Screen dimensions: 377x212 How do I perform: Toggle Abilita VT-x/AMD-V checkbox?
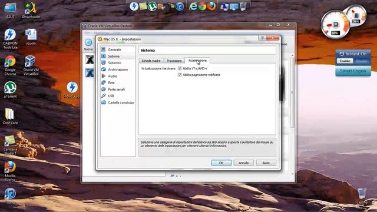click(x=180, y=68)
